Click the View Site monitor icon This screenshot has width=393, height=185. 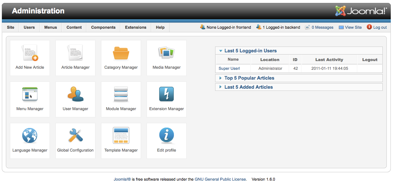coord(341,28)
